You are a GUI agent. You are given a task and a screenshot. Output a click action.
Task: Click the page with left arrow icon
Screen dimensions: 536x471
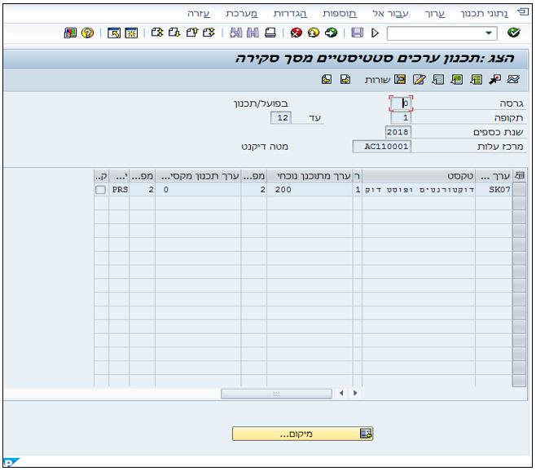327,79
